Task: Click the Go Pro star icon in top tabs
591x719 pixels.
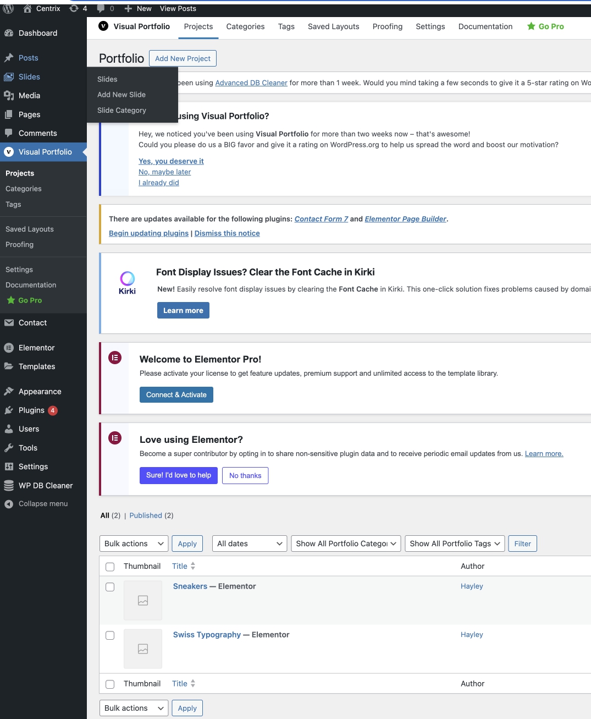Action: [531, 26]
